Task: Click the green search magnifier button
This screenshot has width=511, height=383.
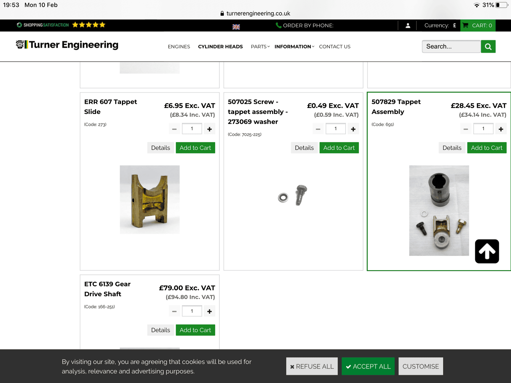Action: coord(488,47)
